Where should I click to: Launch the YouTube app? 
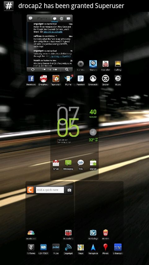pyautogui.click(x=105, y=64)
